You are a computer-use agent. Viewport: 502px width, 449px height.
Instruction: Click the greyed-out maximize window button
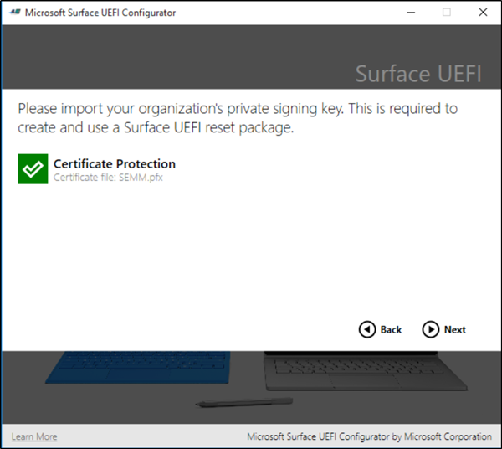[x=446, y=13]
